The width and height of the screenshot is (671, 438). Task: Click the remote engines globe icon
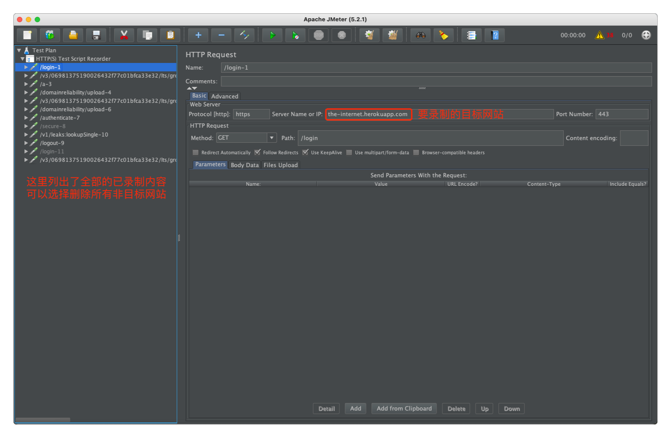646,35
